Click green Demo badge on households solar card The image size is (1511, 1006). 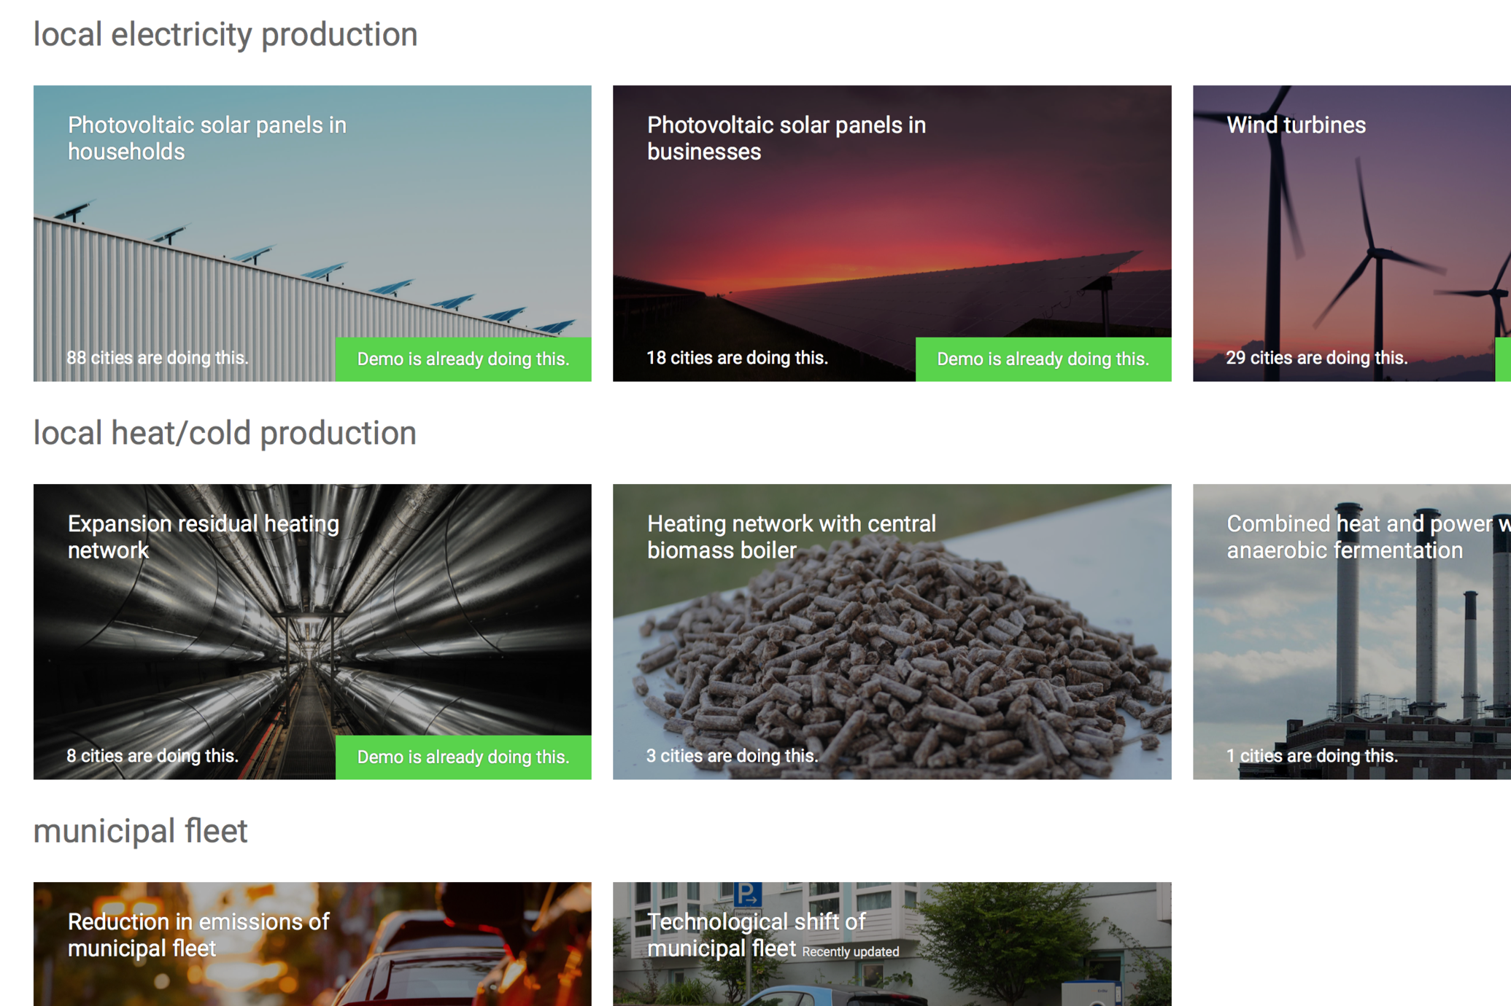(463, 359)
